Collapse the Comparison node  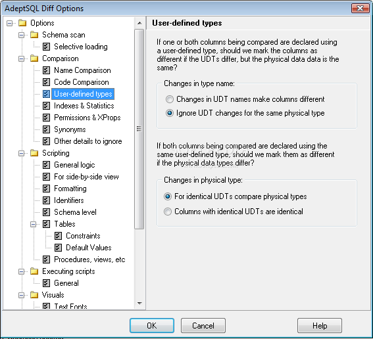click(22, 58)
